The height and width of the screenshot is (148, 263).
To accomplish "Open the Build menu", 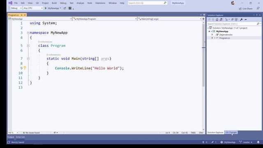I will 54,3.
